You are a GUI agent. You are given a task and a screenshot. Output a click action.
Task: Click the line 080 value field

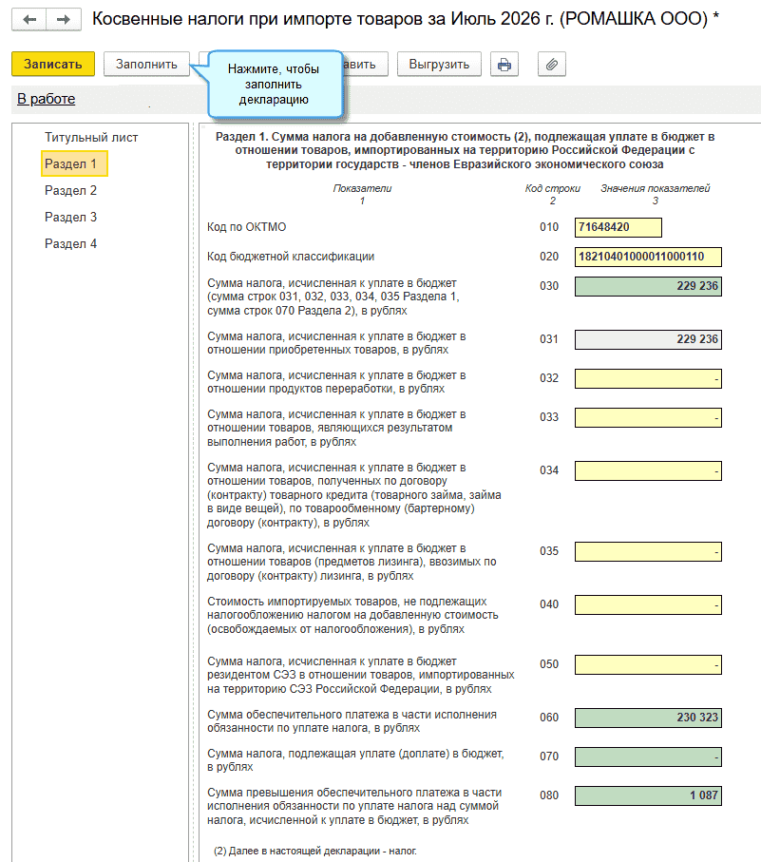pos(648,795)
